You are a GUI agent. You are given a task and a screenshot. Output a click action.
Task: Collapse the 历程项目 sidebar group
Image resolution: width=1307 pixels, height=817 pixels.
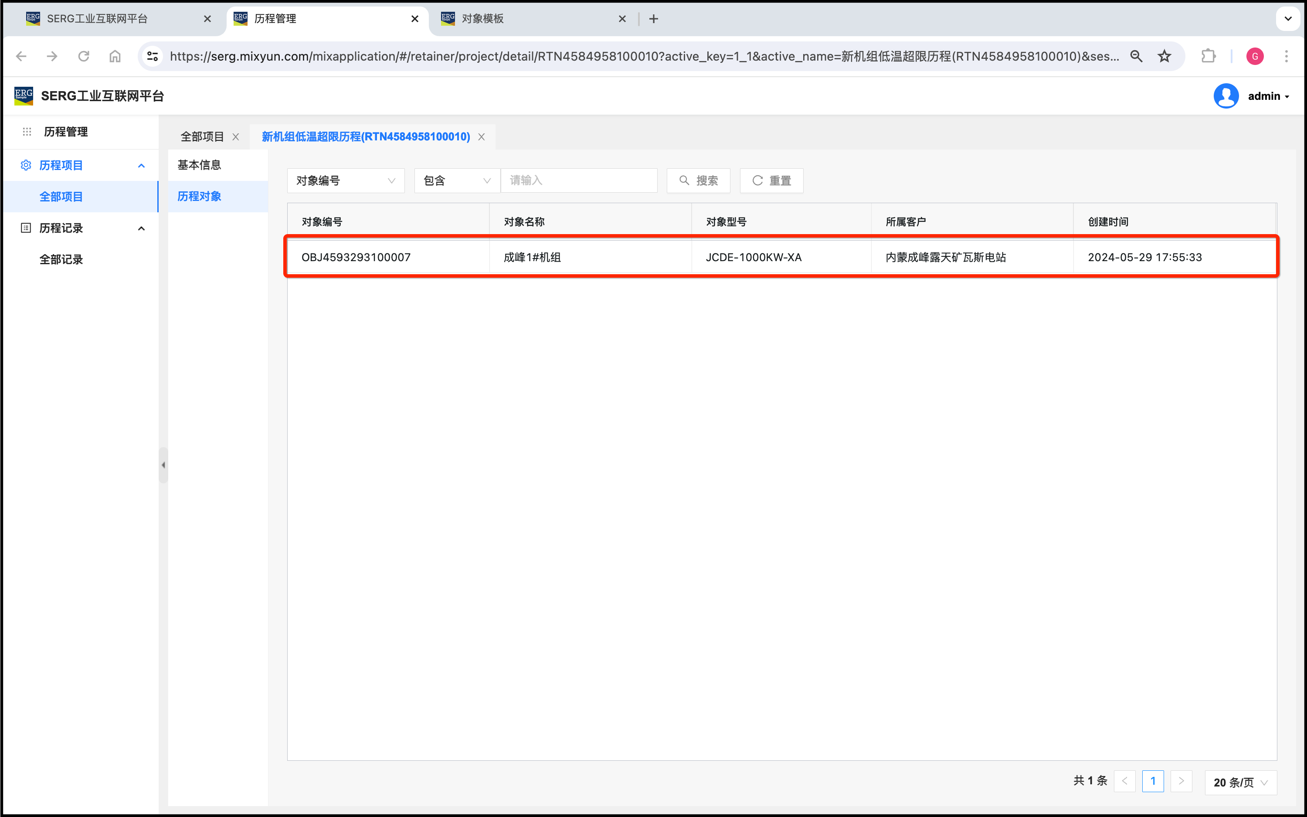(142, 166)
